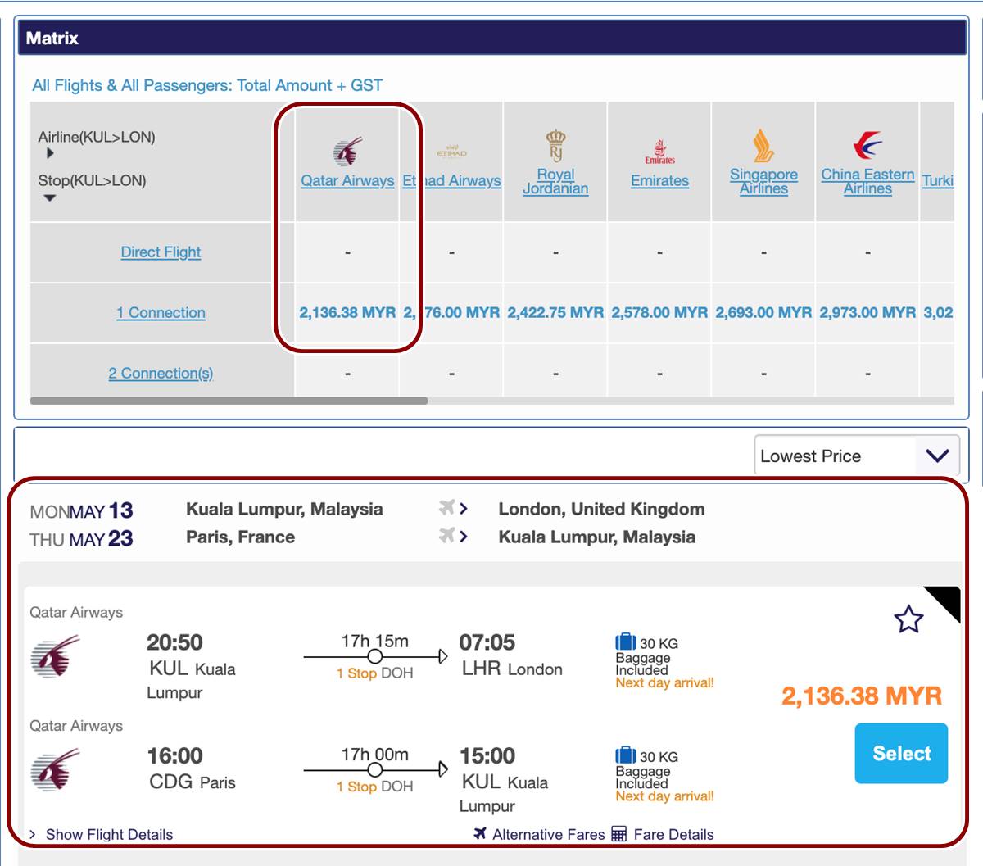The height and width of the screenshot is (866, 983).
Task: Click the 1 Stop DOH label on return flight
Action: coord(374,786)
